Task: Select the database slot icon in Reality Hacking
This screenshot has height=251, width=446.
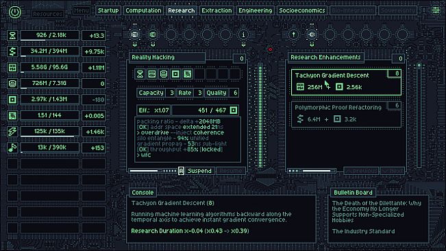Action: (164, 74)
